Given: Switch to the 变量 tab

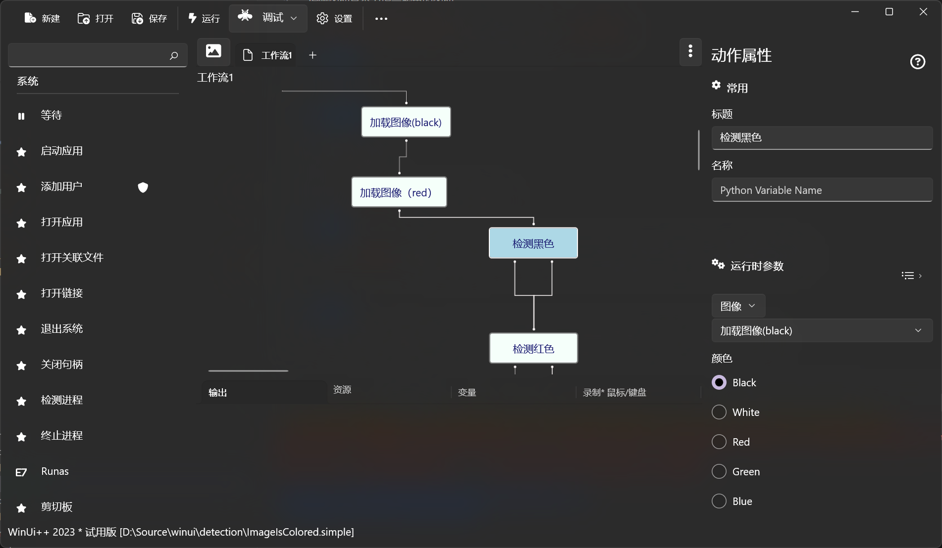Looking at the screenshot, I should (467, 392).
